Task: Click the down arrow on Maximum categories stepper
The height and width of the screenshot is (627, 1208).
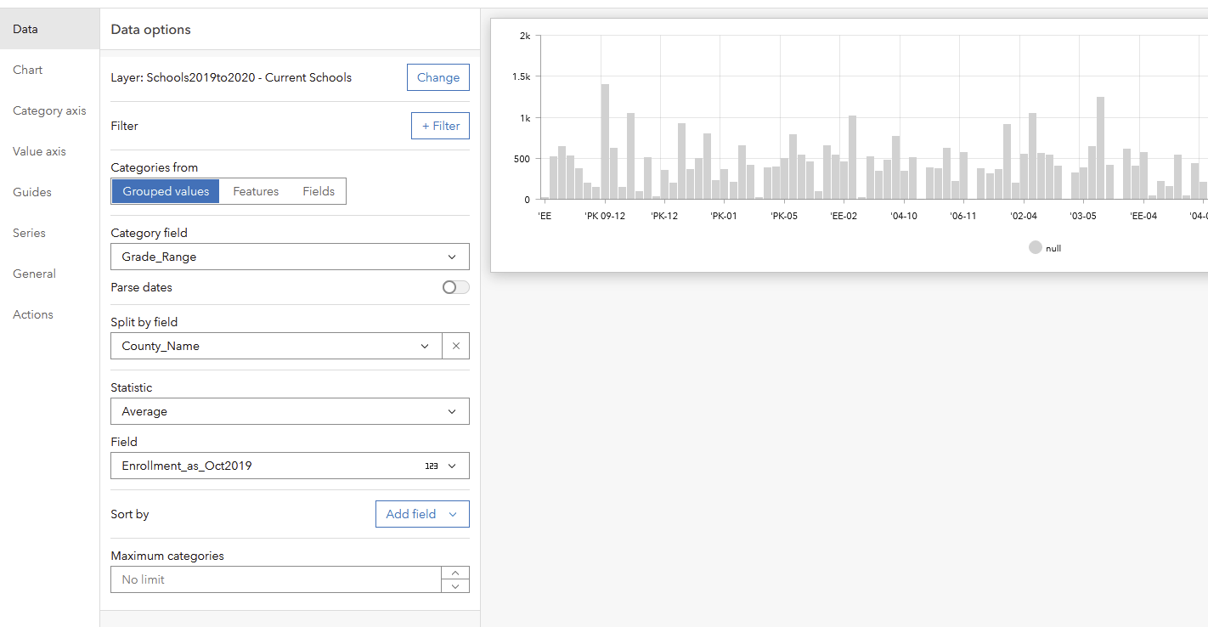Action: point(455,585)
